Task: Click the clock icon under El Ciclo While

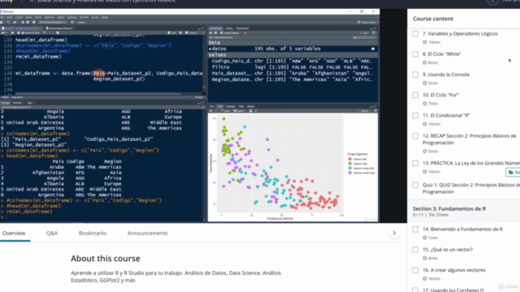Action: click(x=424, y=62)
